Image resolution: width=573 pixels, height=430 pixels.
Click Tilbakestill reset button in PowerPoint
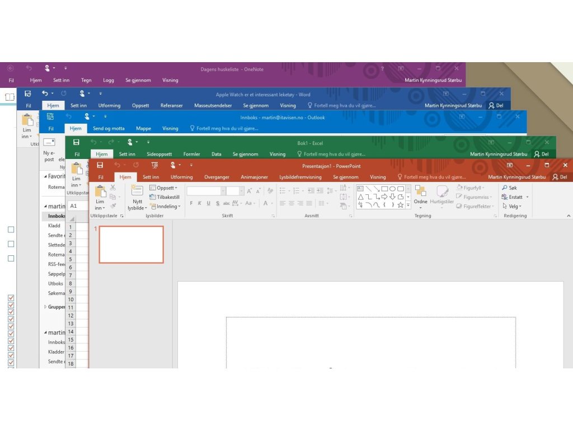165,197
